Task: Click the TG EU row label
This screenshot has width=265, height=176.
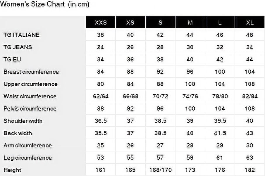Action: [x=12, y=59]
